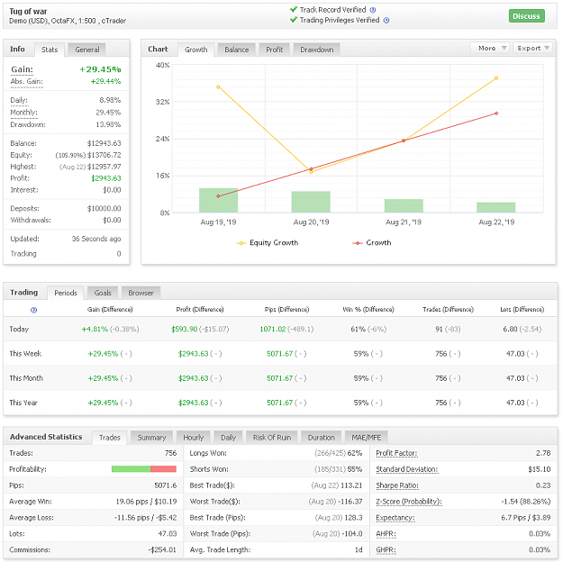Open the Trades advanced statistics tab

point(110,438)
